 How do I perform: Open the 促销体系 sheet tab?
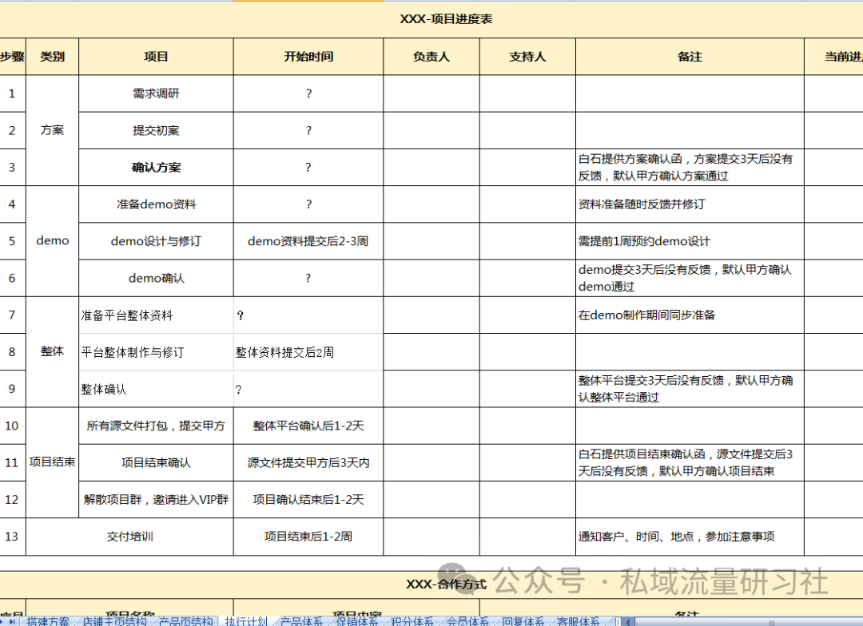tap(356, 621)
